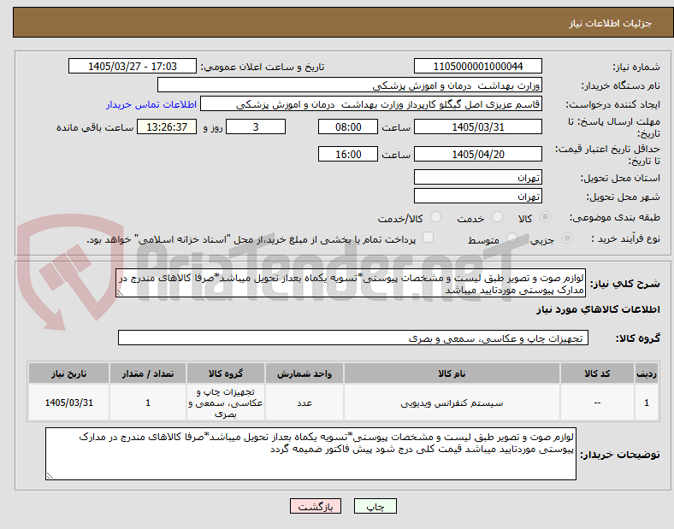Image resolution: width=674 pixels, height=529 pixels.
Task: Click the نام کالا column header
Action: click(x=452, y=373)
